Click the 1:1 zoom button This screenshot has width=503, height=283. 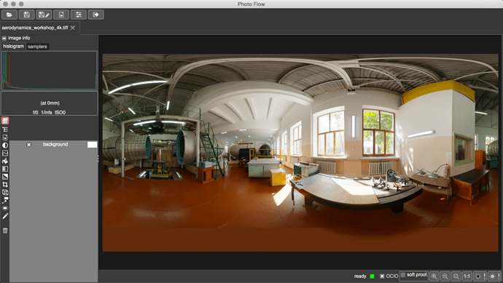[x=467, y=276]
